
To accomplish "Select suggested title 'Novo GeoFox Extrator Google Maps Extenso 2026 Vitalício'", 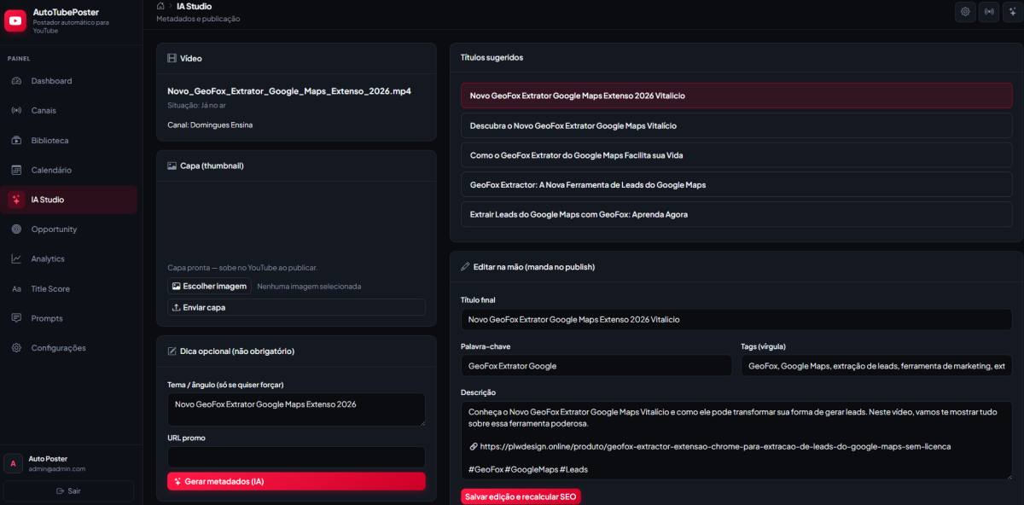I will 736,96.
